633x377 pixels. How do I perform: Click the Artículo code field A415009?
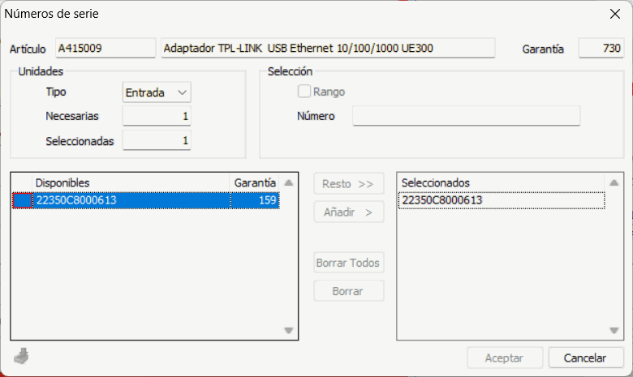[x=105, y=49]
